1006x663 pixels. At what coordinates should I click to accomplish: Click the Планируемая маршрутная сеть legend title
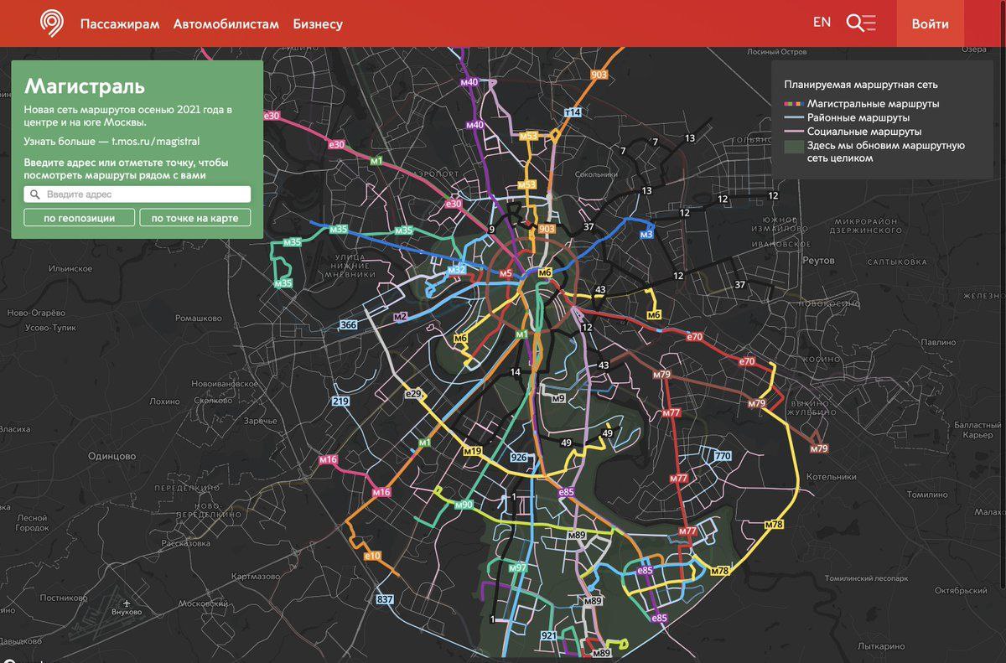(x=861, y=85)
